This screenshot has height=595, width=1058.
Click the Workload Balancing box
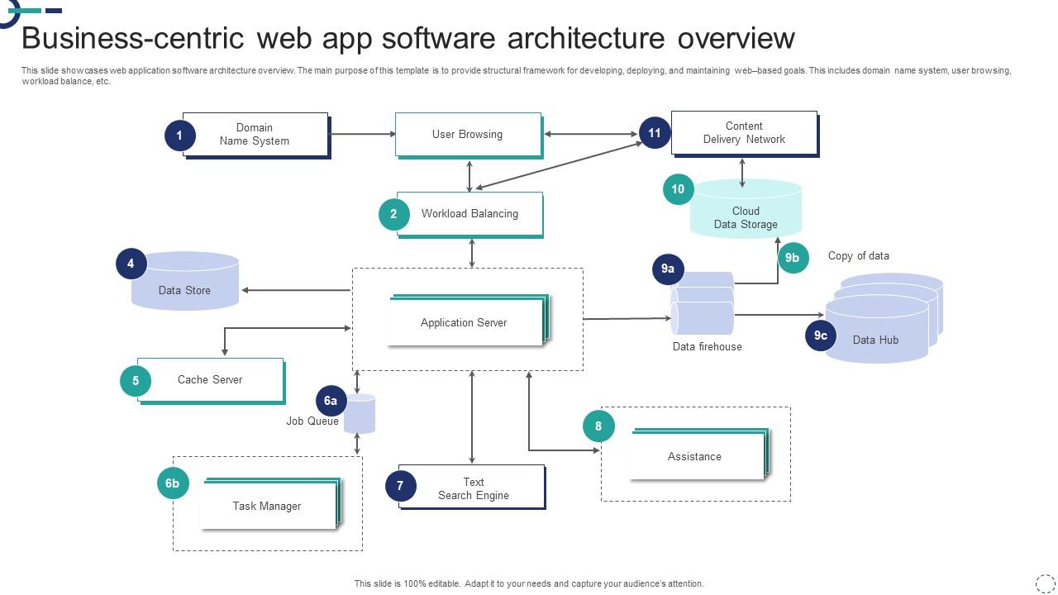(x=469, y=214)
